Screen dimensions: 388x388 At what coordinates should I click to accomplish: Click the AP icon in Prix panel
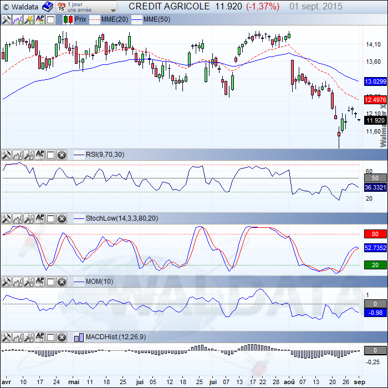pyautogui.click(x=39, y=19)
